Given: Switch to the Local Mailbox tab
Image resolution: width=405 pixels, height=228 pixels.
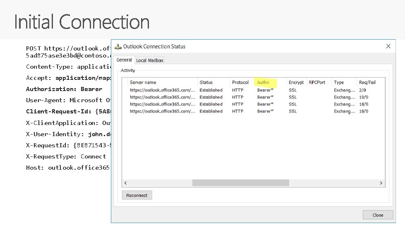Looking at the screenshot, I should (150, 60).
